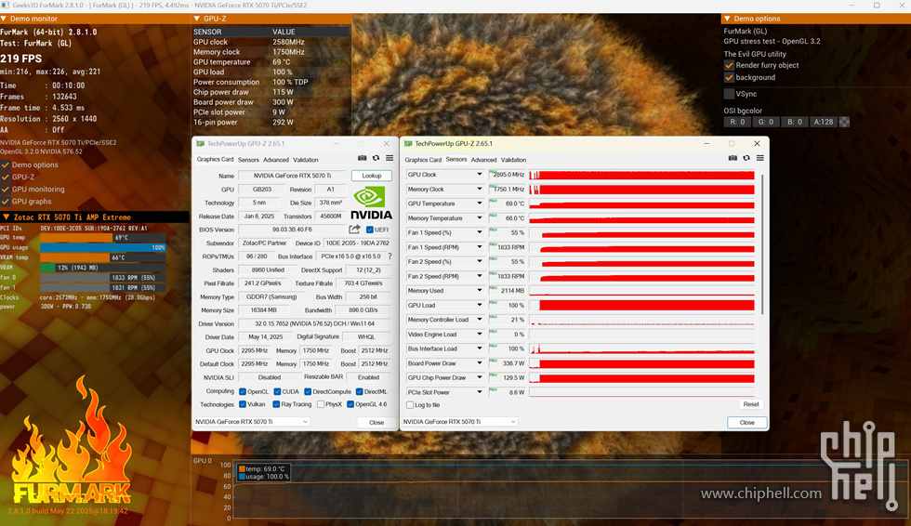Adjust the R: 0 bgcolor slider

pos(737,122)
